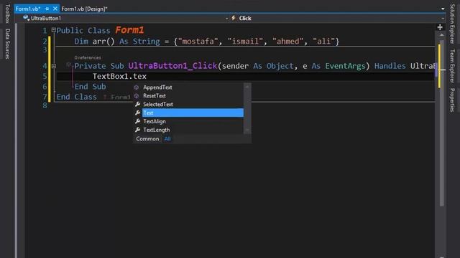Viewport: 460px width, 258px height.
Task: Open the Form1.vb [Design] tab
Action: point(84,9)
